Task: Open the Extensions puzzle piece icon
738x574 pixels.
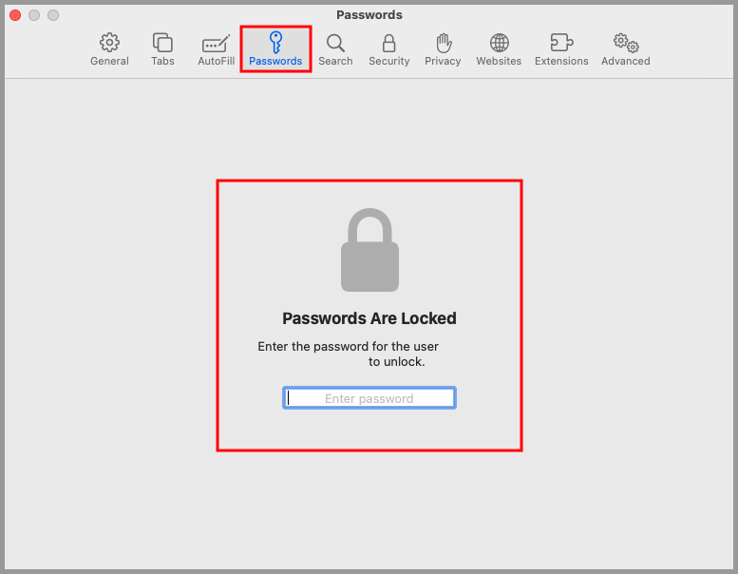Action: click(x=561, y=43)
